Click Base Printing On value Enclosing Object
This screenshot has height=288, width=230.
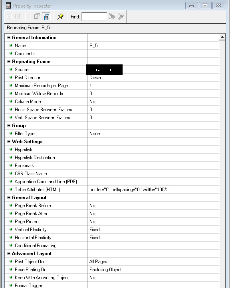(x=105, y=270)
